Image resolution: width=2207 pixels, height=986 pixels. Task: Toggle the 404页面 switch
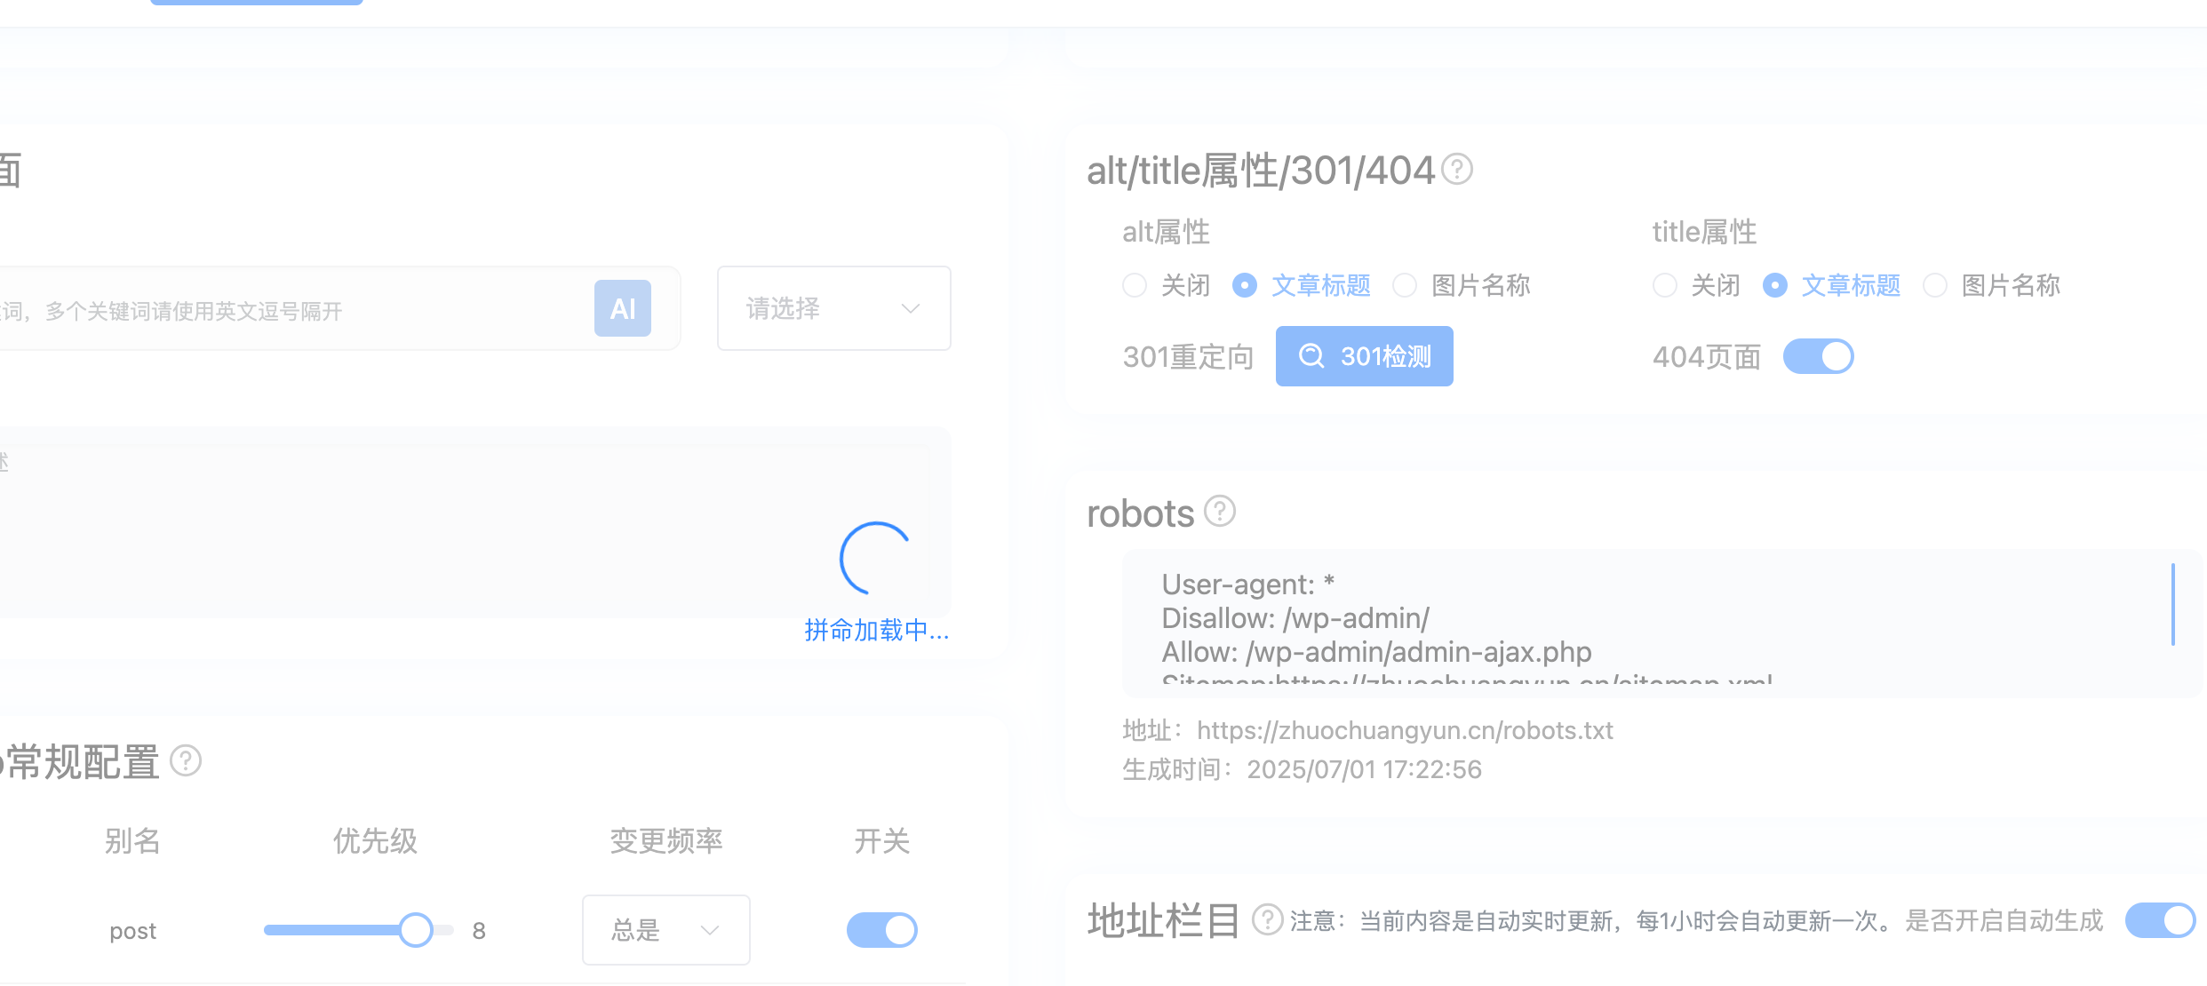point(1819,356)
